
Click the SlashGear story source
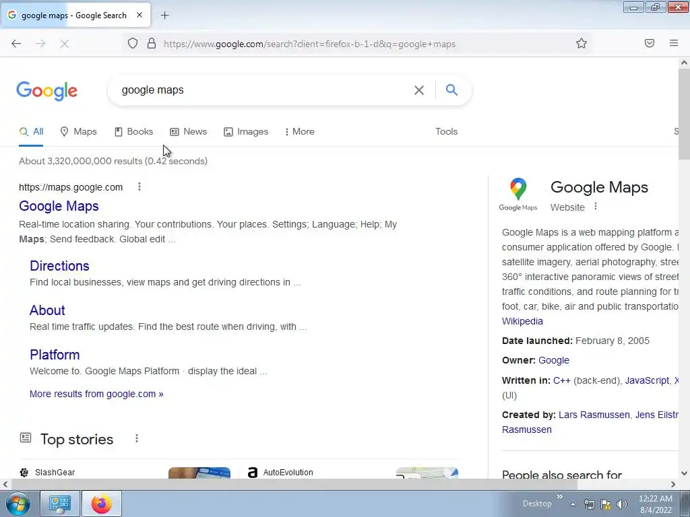(x=55, y=472)
